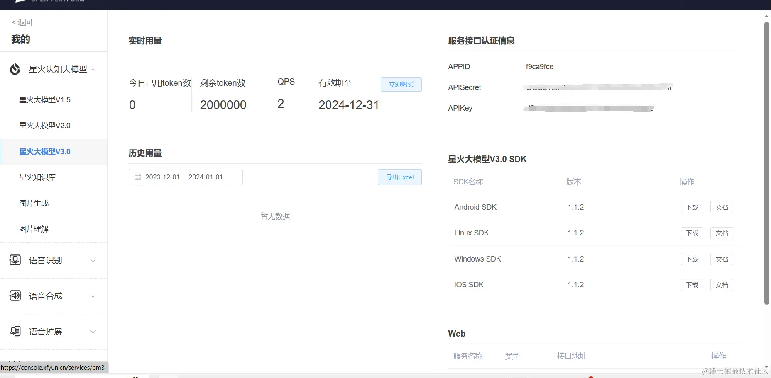Download the Android SDK
The width and height of the screenshot is (771, 378).
click(x=692, y=207)
